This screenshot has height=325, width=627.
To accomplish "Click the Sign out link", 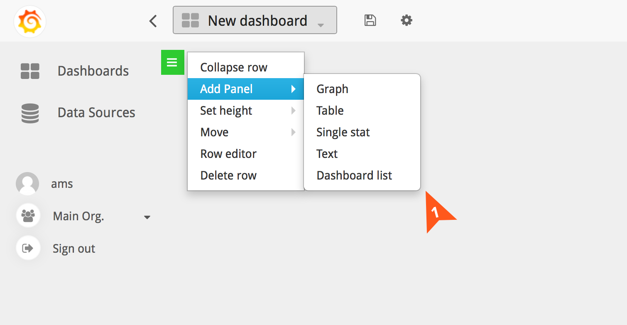I will coord(74,249).
